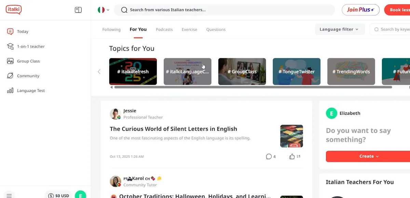Open Today in the sidebar
Viewport: 410px width, 198px height.
tap(23, 32)
